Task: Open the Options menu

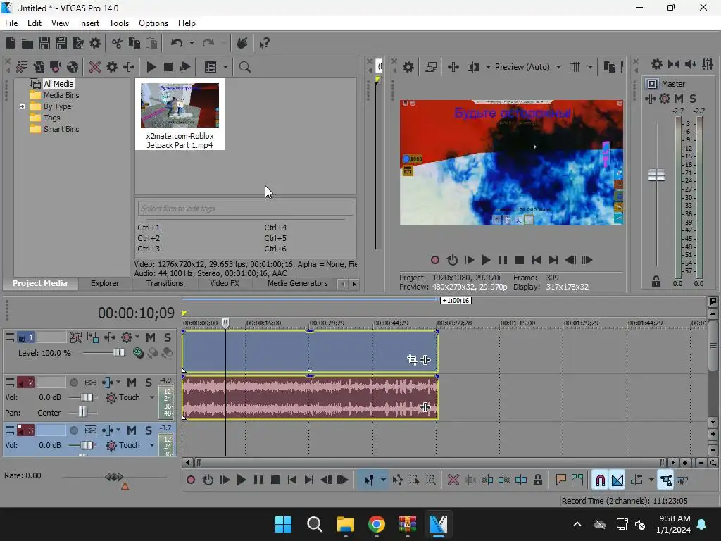Action: coord(153,23)
